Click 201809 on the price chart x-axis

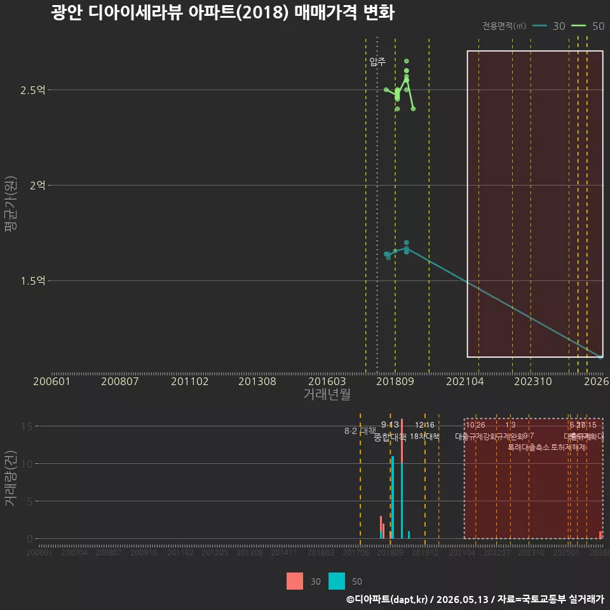[395, 381]
